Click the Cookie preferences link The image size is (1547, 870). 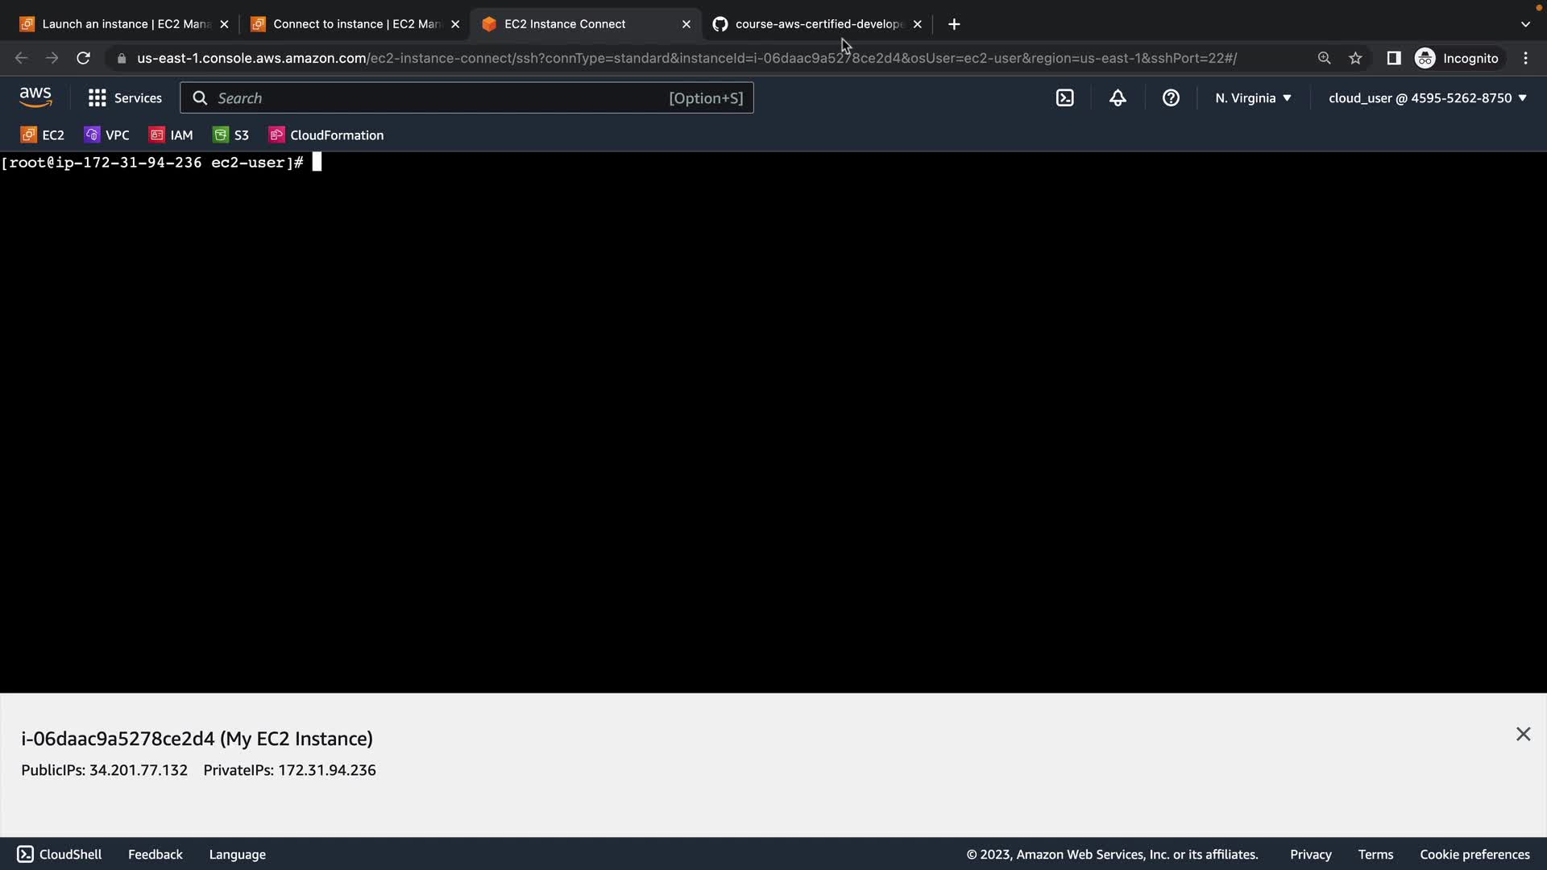click(x=1474, y=854)
